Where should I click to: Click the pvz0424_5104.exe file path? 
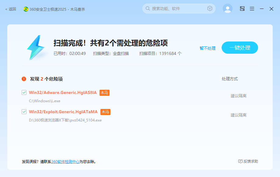[x=65, y=120]
